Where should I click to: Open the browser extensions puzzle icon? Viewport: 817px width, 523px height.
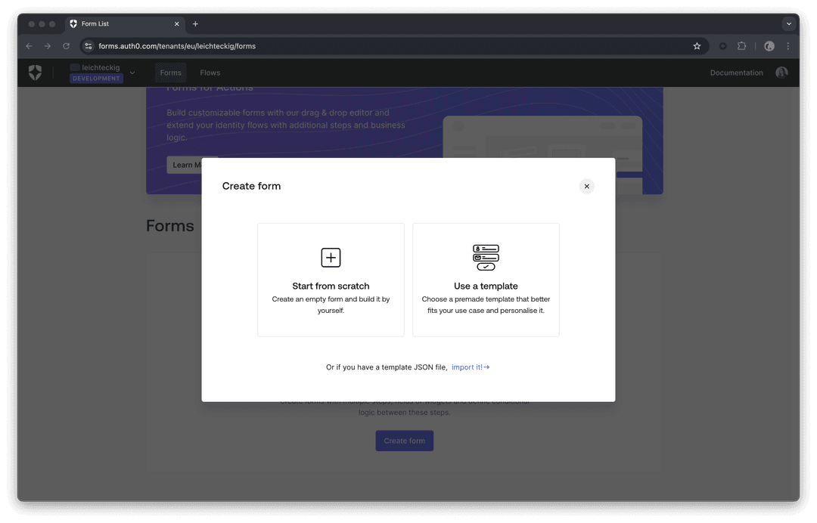click(x=742, y=46)
